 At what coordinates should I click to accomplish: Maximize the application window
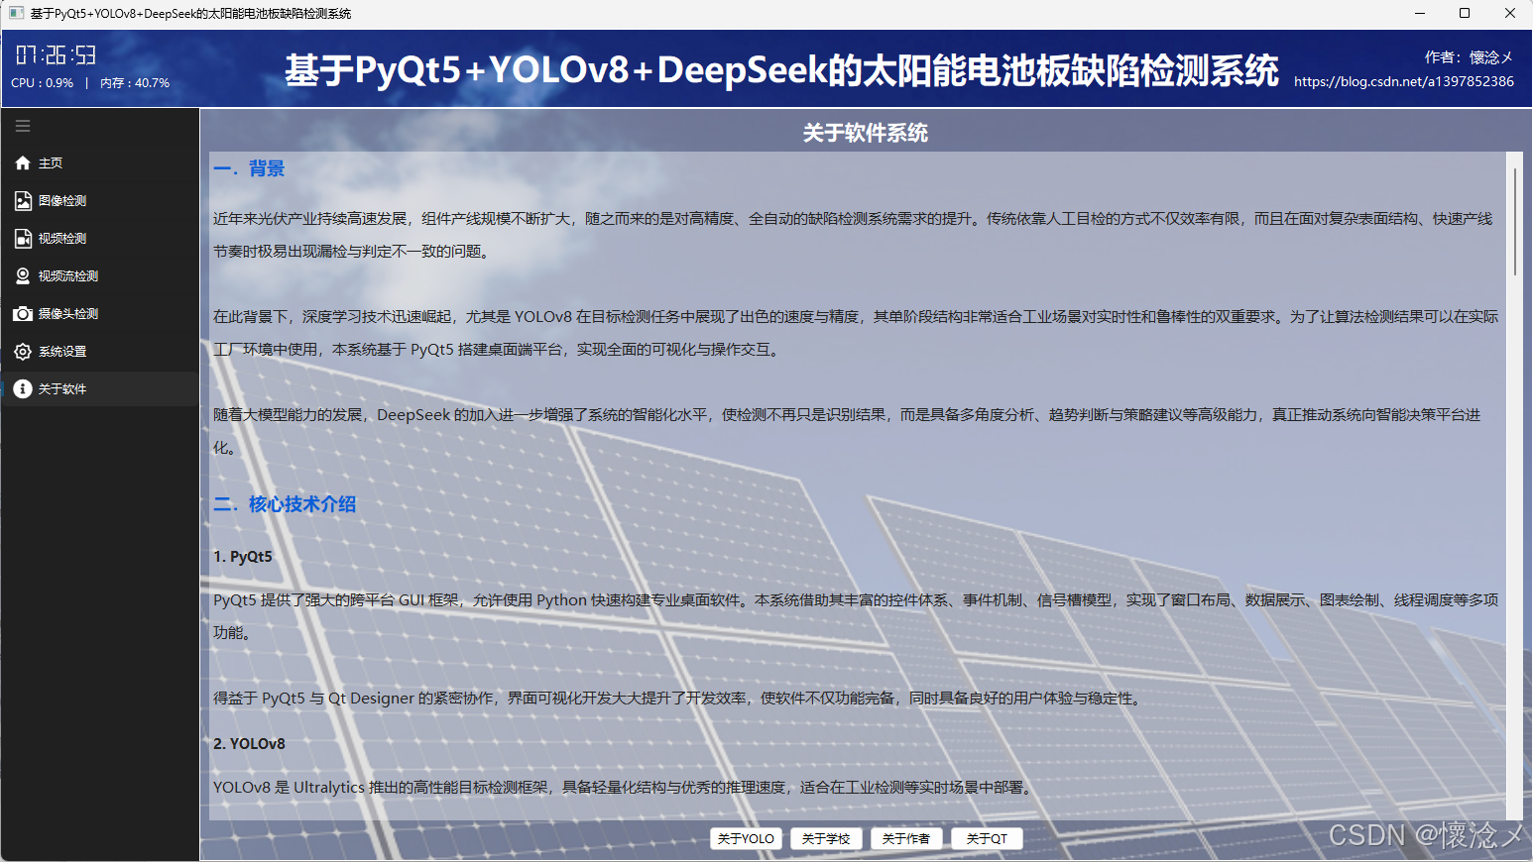pyautogui.click(x=1465, y=13)
